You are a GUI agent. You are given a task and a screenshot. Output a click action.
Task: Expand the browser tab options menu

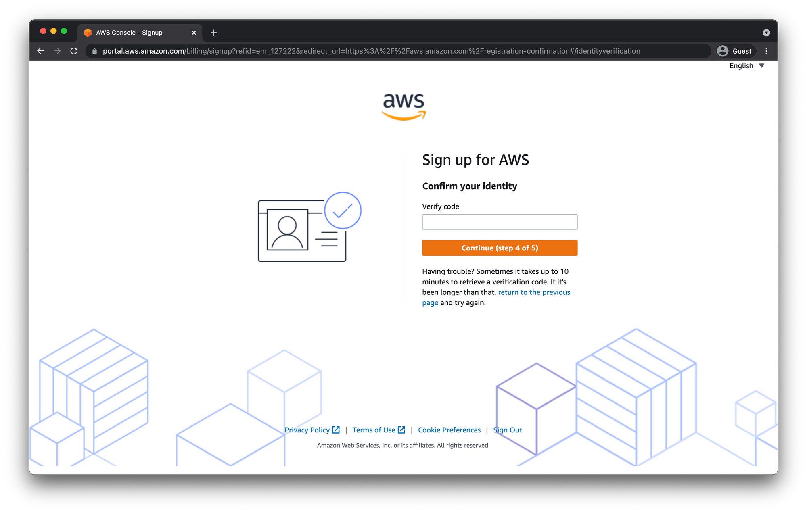tap(766, 32)
